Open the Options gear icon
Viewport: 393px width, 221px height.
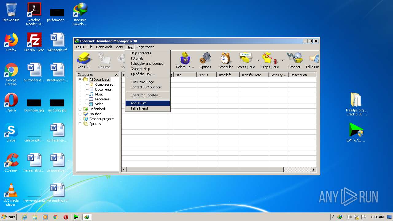[x=205, y=60]
